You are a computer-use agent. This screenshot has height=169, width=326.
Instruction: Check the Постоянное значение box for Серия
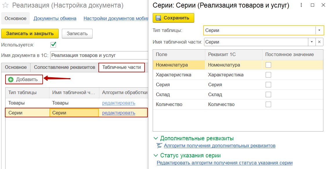[268, 85]
